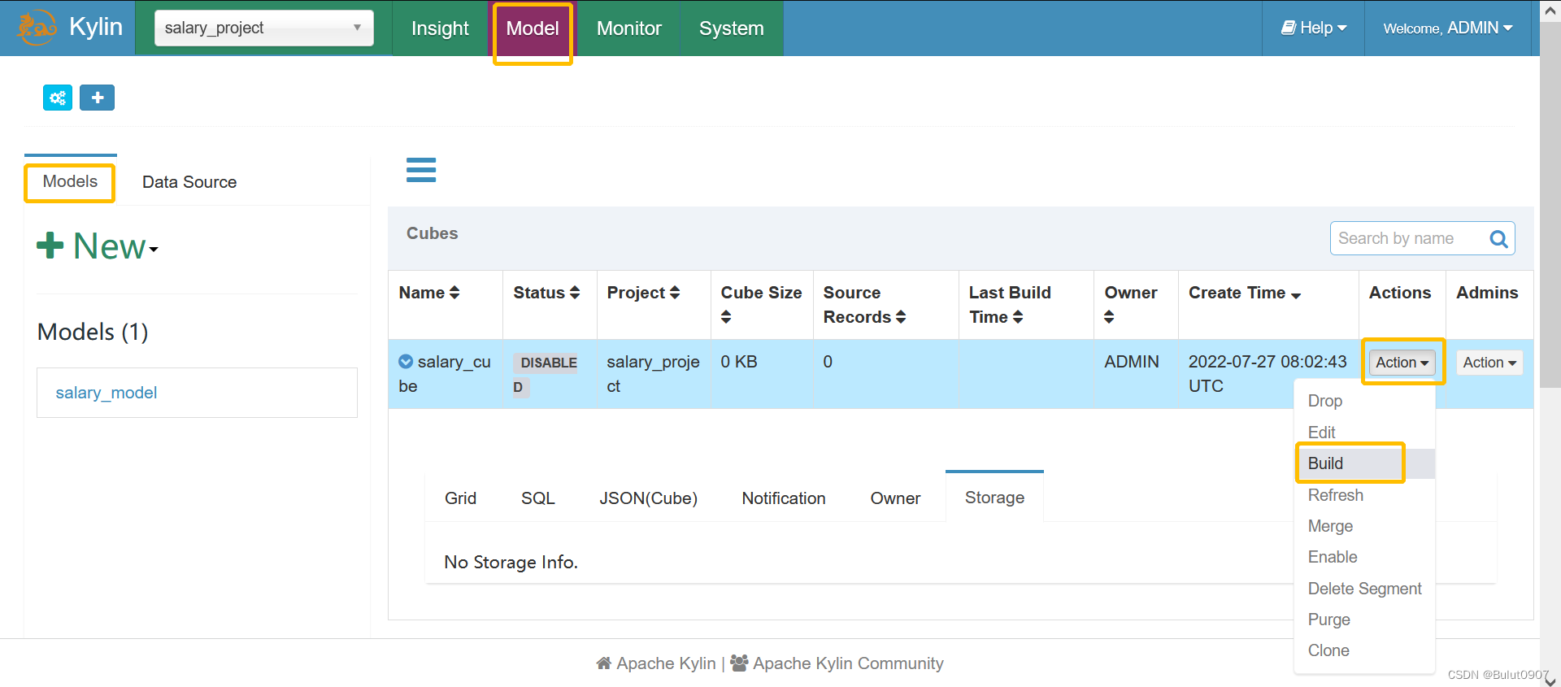The width and height of the screenshot is (1561, 687).
Task: Go to the Monitor tab
Action: (628, 28)
